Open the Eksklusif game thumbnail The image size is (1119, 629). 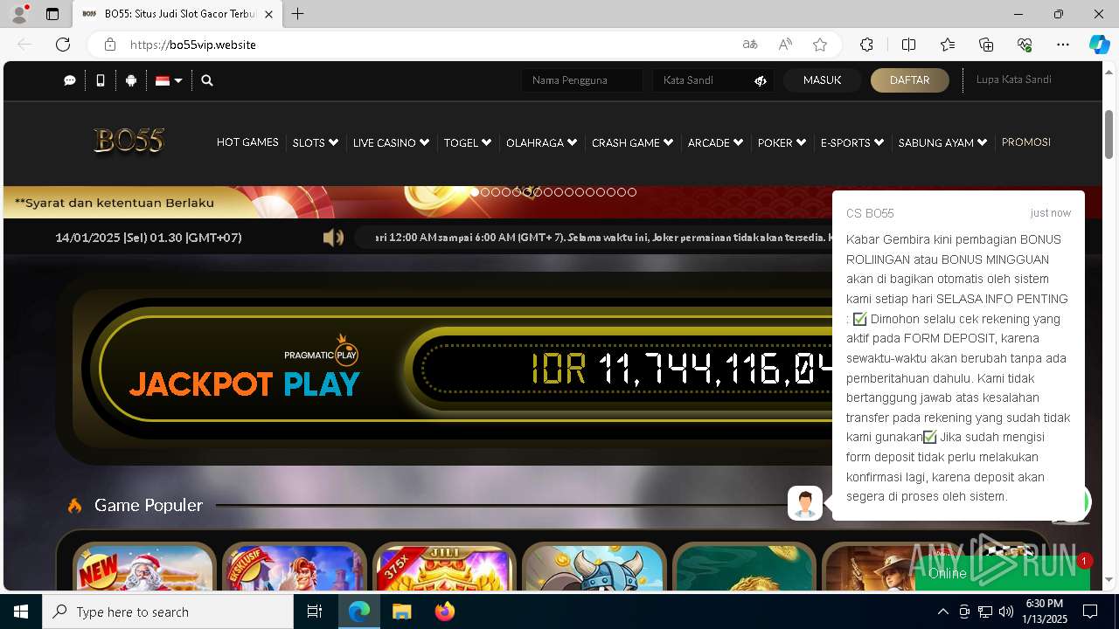(x=294, y=567)
